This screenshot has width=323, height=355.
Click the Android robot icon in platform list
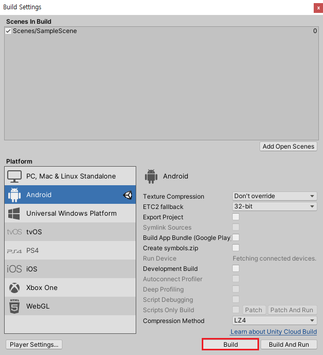coord(14,195)
